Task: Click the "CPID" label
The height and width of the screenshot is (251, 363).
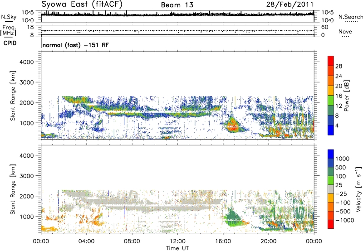Action: click(10, 43)
